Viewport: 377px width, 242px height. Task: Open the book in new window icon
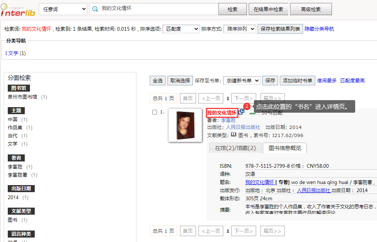click(x=241, y=112)
